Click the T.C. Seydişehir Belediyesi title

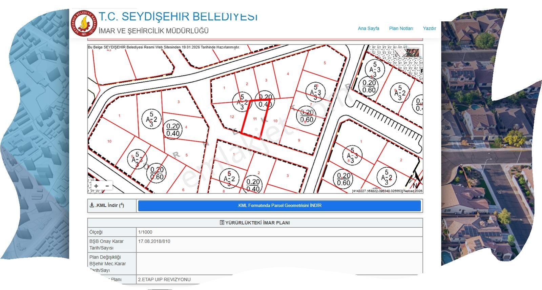(178, 17)
